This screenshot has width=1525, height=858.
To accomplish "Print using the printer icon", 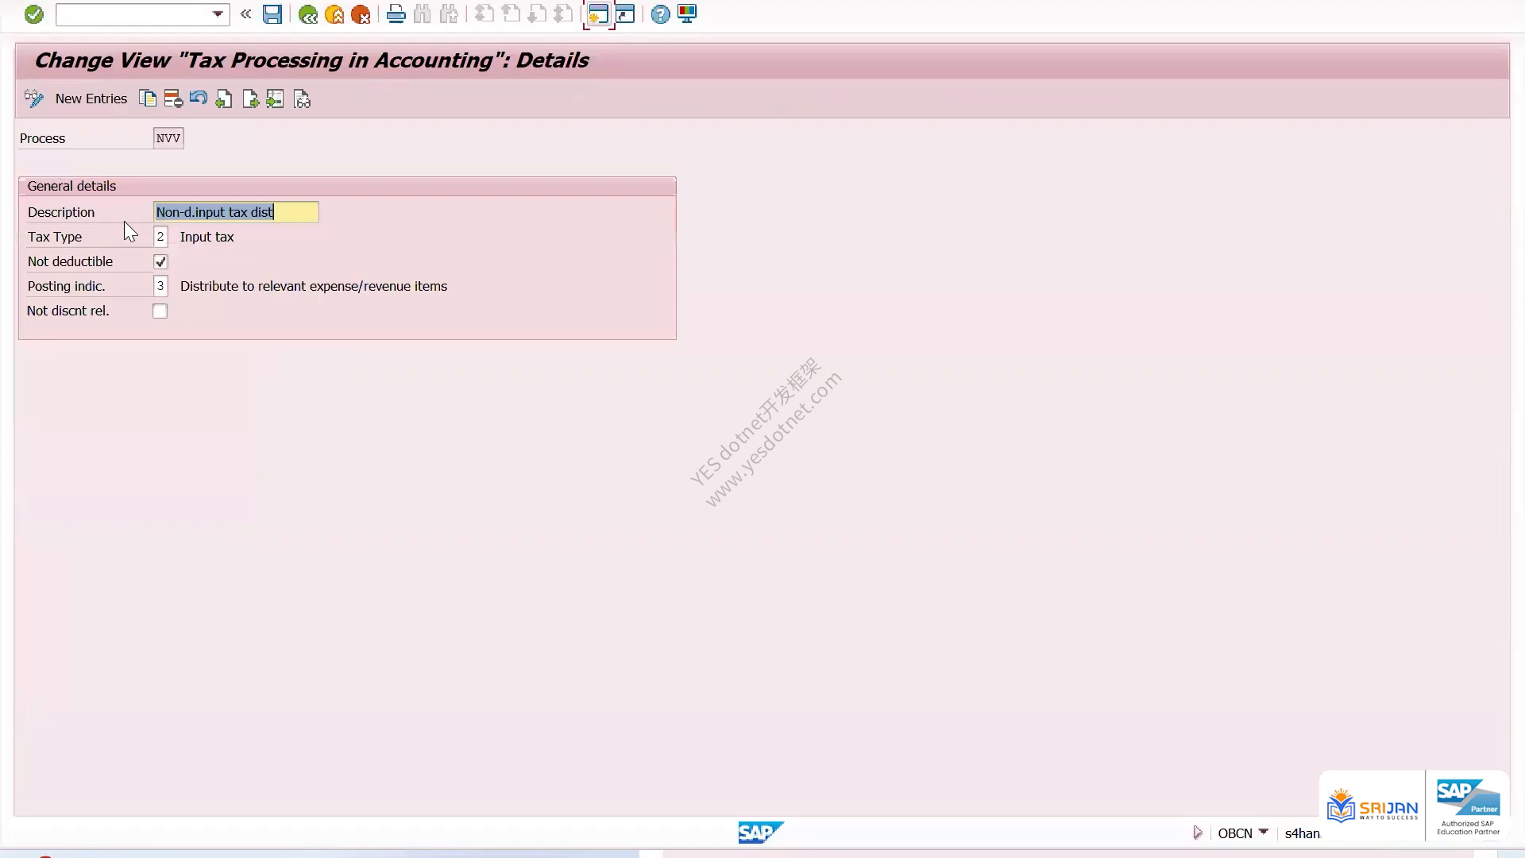I will pyautogui.click(x=396, y=14).
